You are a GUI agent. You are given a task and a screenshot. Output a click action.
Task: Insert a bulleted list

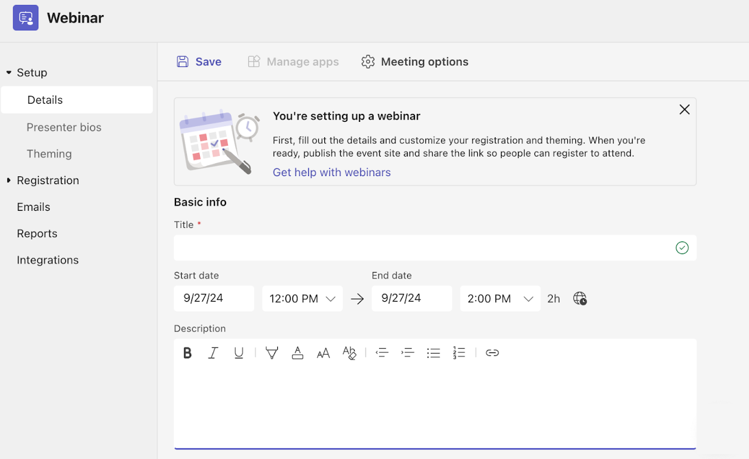tap(433, 353)
